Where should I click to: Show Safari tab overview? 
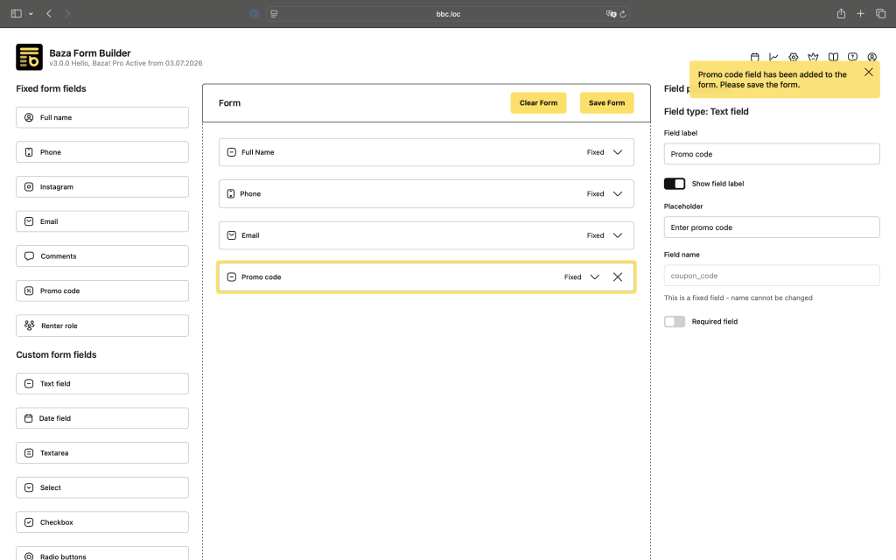pyautogui.click(x=880, y=14)
